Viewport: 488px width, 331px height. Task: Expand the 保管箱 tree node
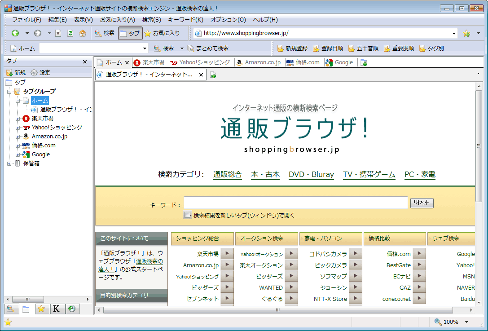[x=9, y=163]
